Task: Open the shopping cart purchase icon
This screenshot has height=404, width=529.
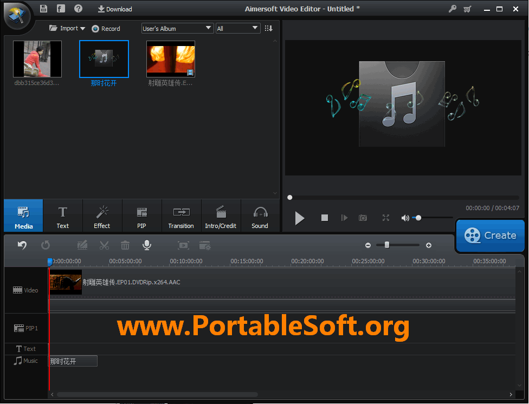Action: (x=467, y=9)
